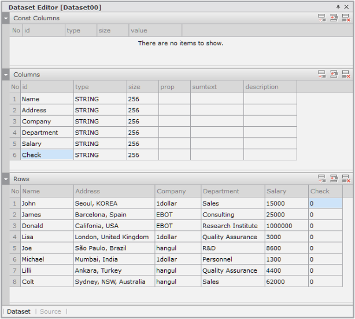Viewport: 355px width, 319px height.
Task: Insert a row in the Rows section
Action: click(x=334, y=178)
